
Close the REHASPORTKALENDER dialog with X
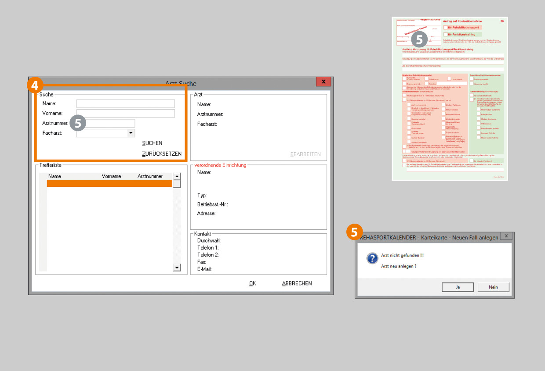506,236
